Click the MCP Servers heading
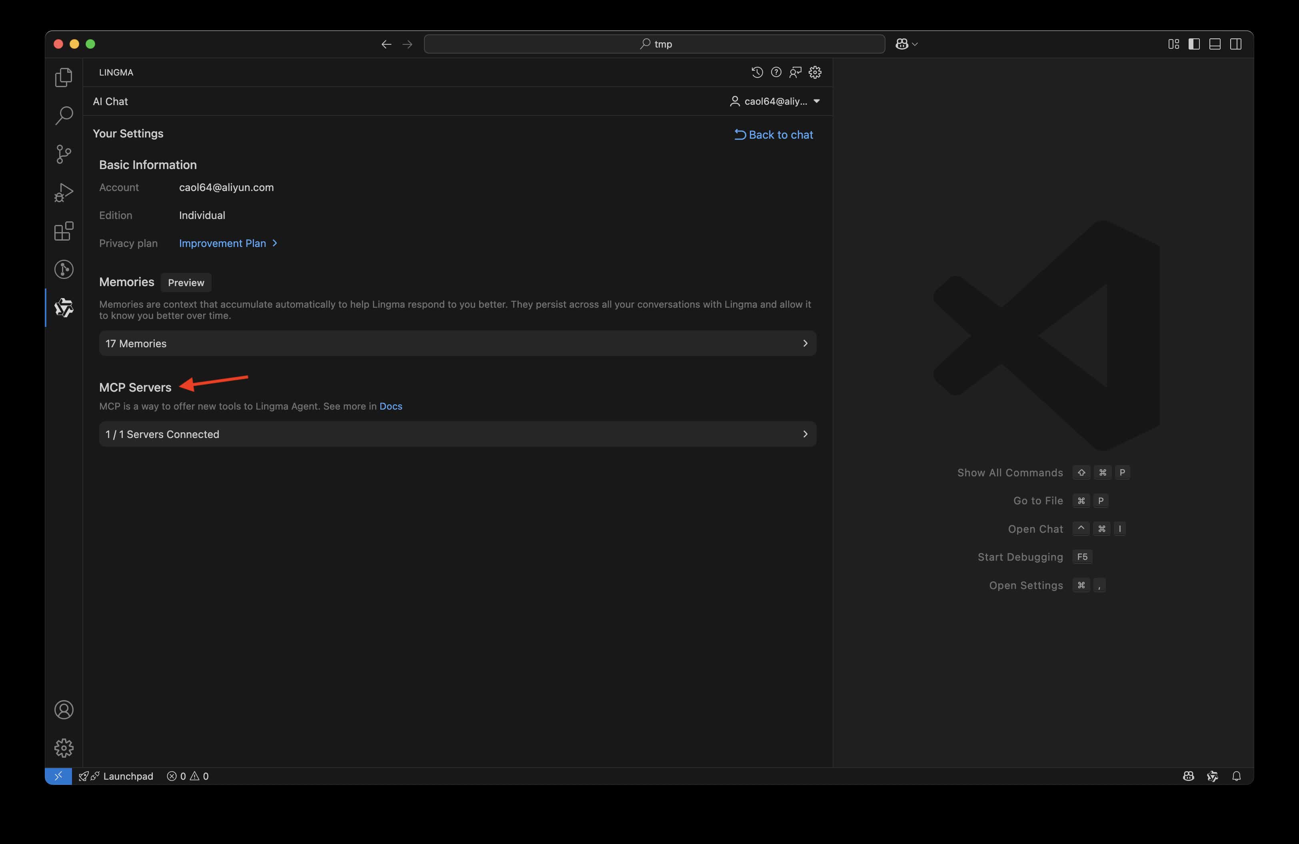This screenshot has width=1299, height=844. [135, 388]
